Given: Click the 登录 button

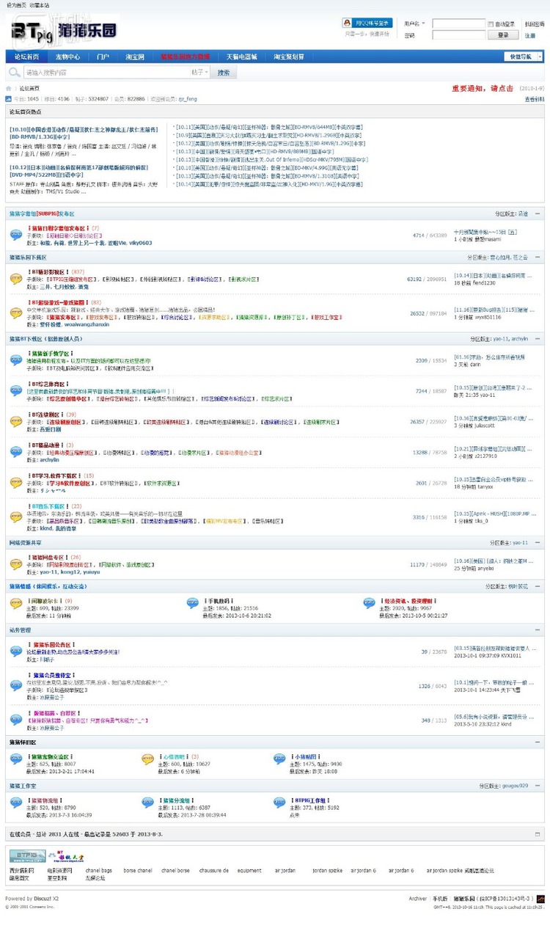Looking at the screenshot, I should [x=503, y=34].
